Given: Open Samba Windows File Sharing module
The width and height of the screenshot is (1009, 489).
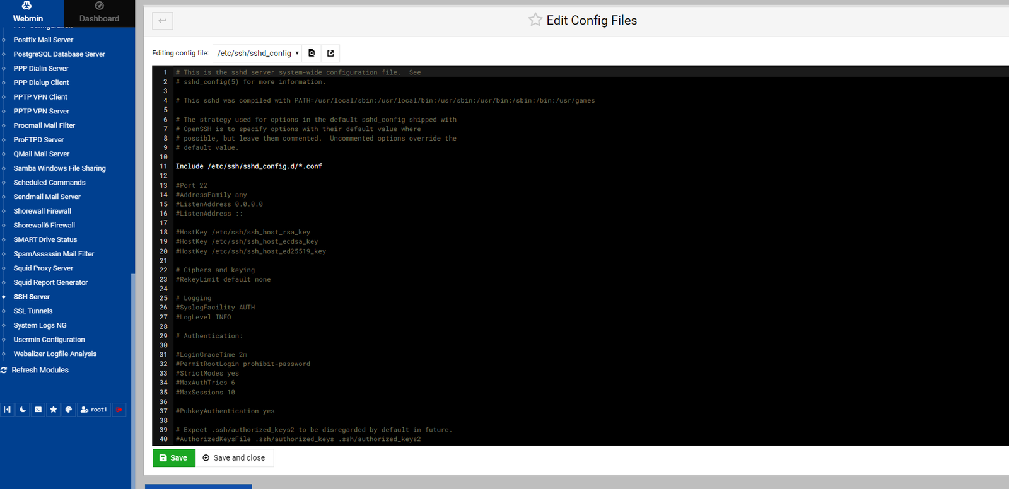Looking at the screenshot, I should click(x=59, y=168).
